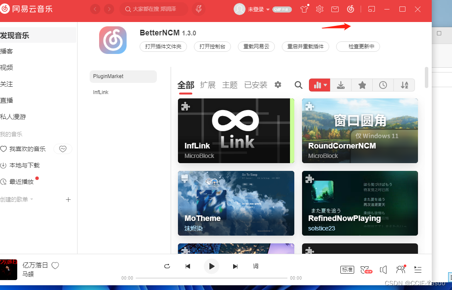Switch to the 主题 tab
The height and width of the screenshot is (290, 452).
[230, 85]
